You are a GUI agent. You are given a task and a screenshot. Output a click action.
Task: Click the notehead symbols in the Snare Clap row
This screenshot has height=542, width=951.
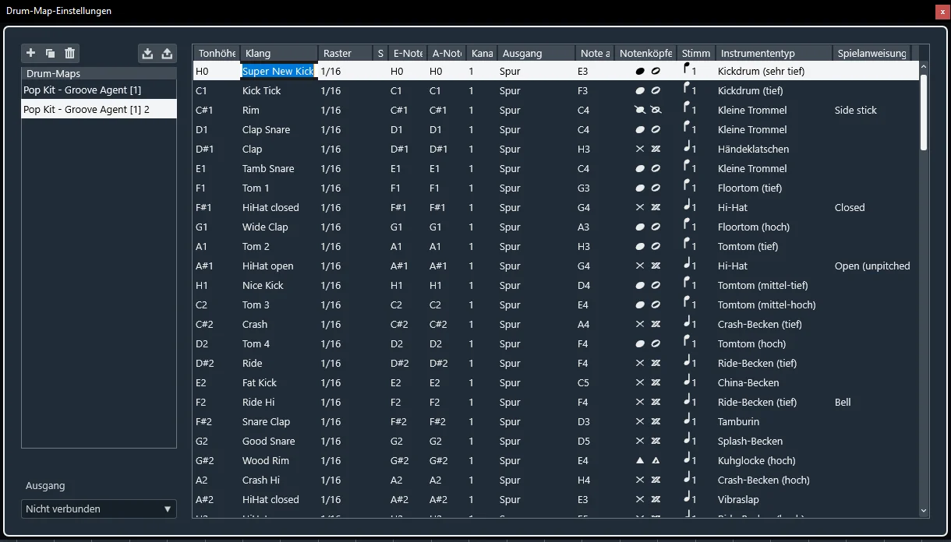click(x=648, y=421)
